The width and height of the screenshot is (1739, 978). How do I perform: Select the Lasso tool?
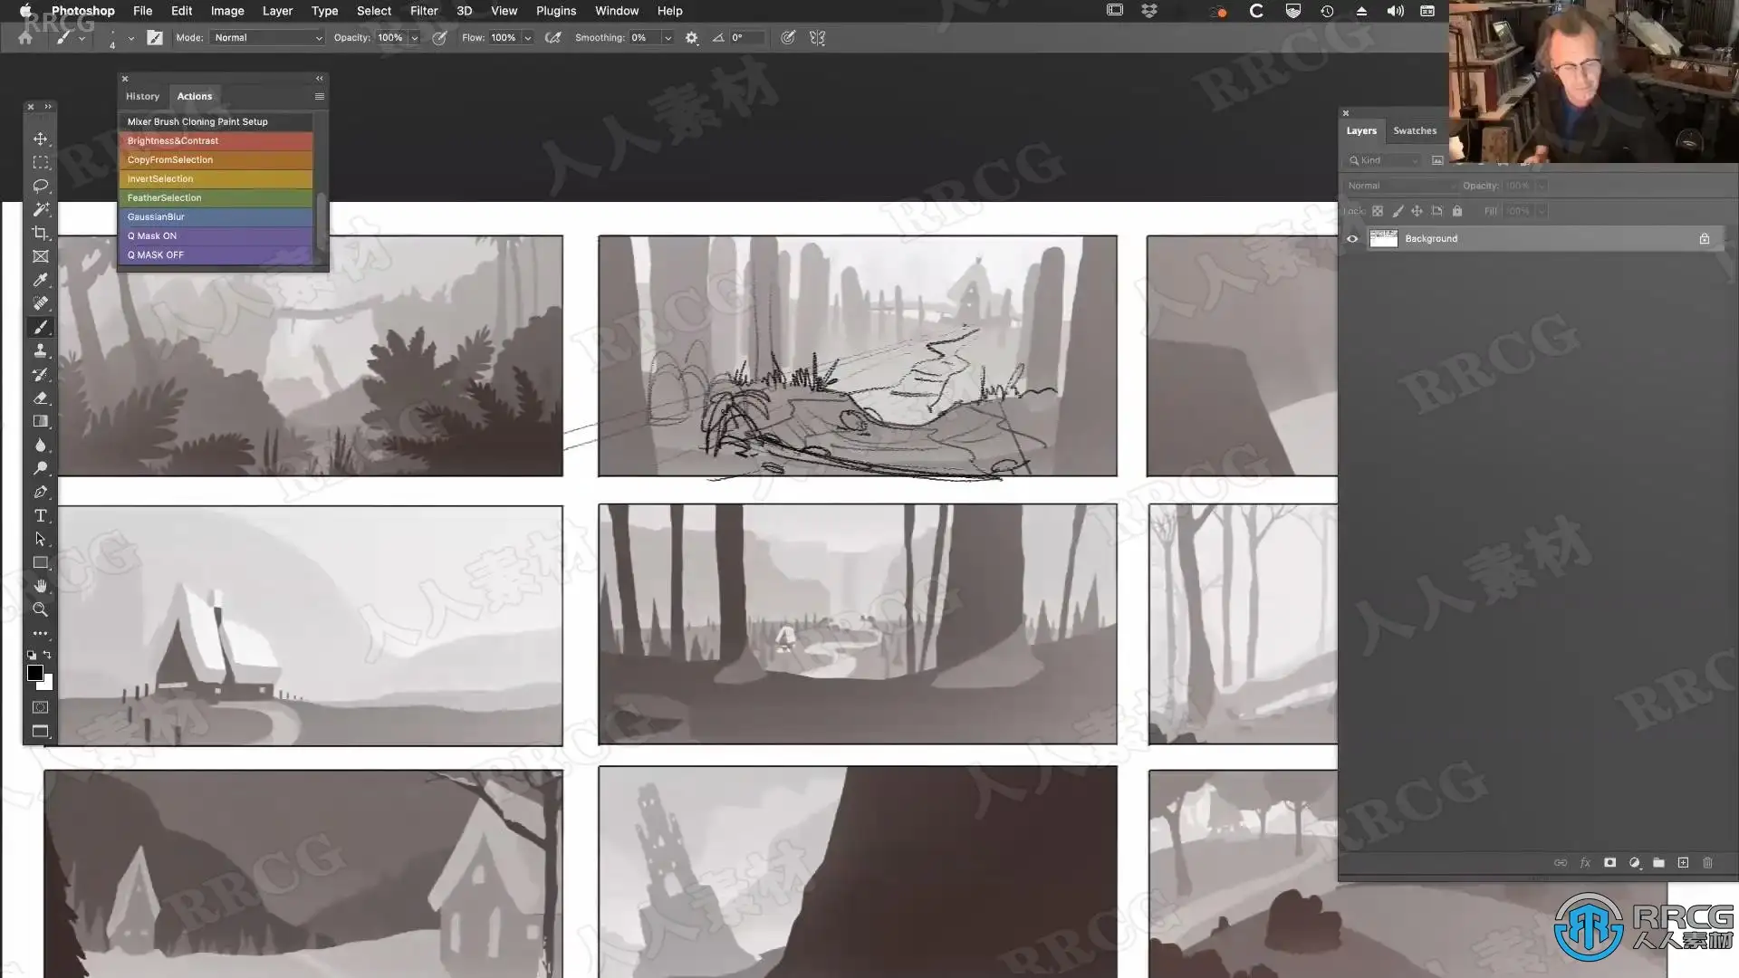coord(40,186)
